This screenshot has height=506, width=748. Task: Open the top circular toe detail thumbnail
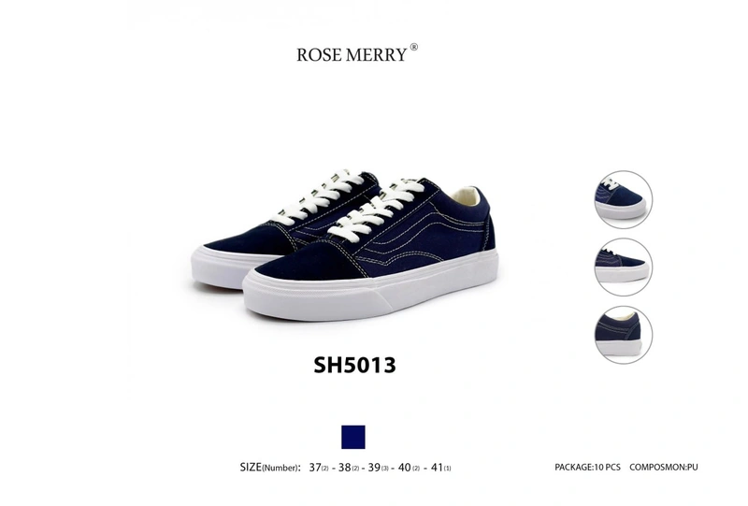(623, 199)
